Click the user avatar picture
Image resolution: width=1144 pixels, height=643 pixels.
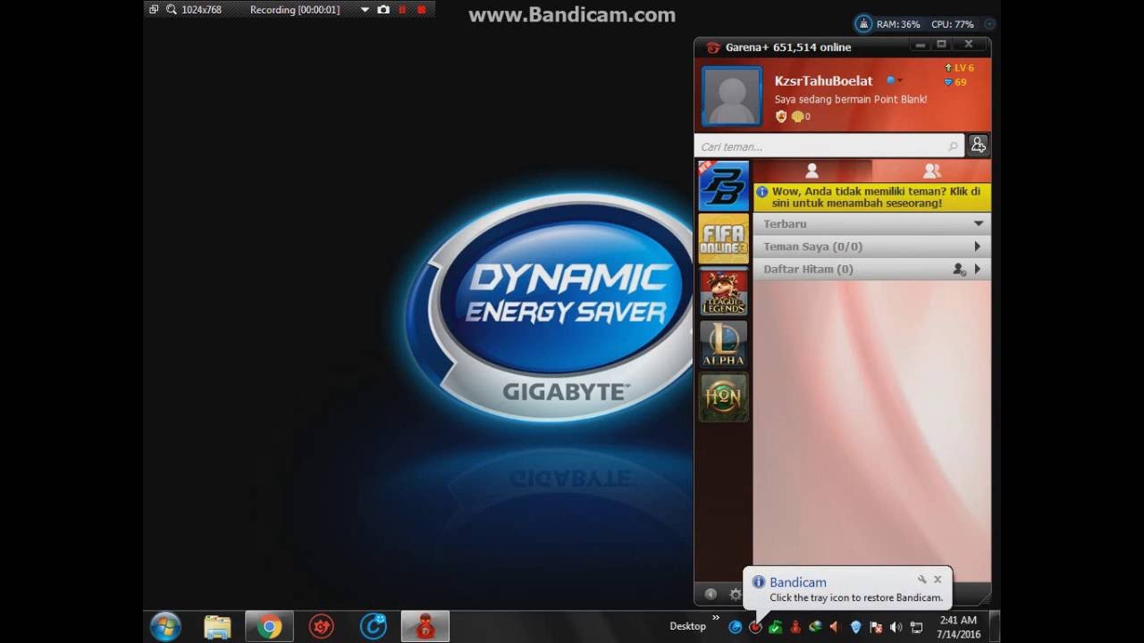(732, 96)
